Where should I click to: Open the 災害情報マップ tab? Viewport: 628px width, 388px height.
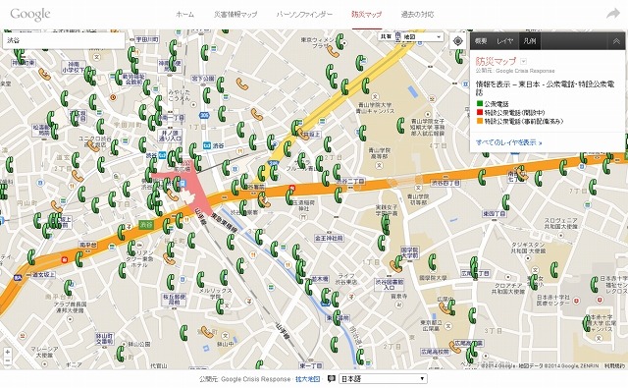[235, 15]
